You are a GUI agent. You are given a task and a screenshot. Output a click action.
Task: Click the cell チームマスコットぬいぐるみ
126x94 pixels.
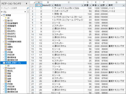[x=69, y=8]
